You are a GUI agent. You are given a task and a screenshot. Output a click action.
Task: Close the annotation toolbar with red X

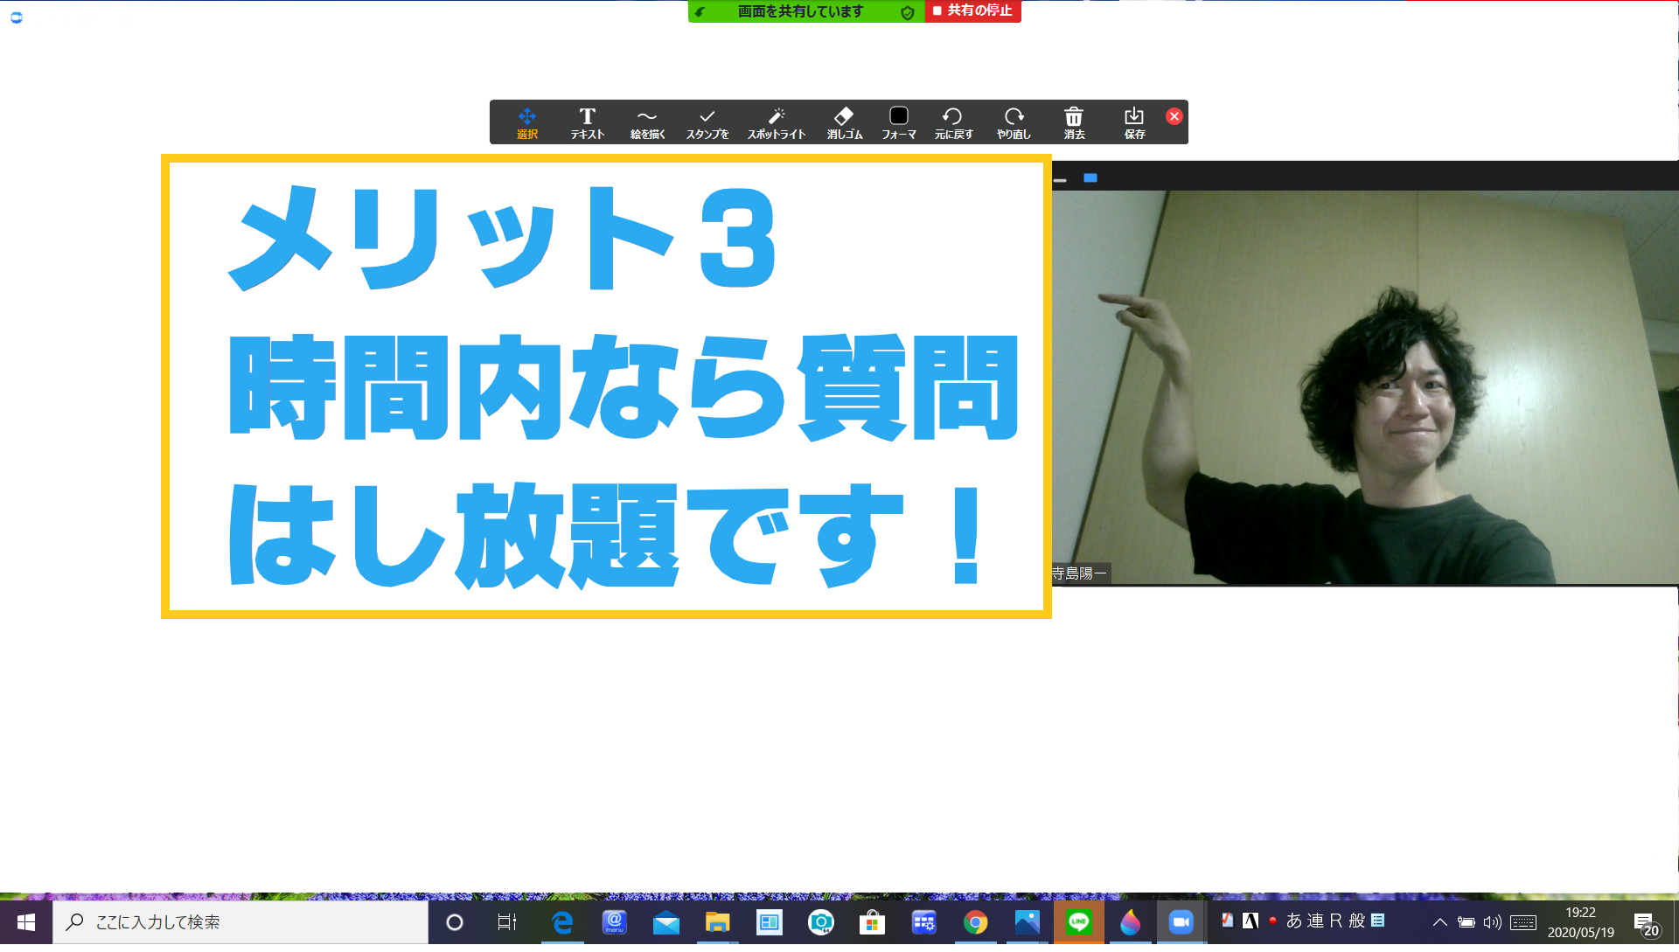(x=1174, y=116)
